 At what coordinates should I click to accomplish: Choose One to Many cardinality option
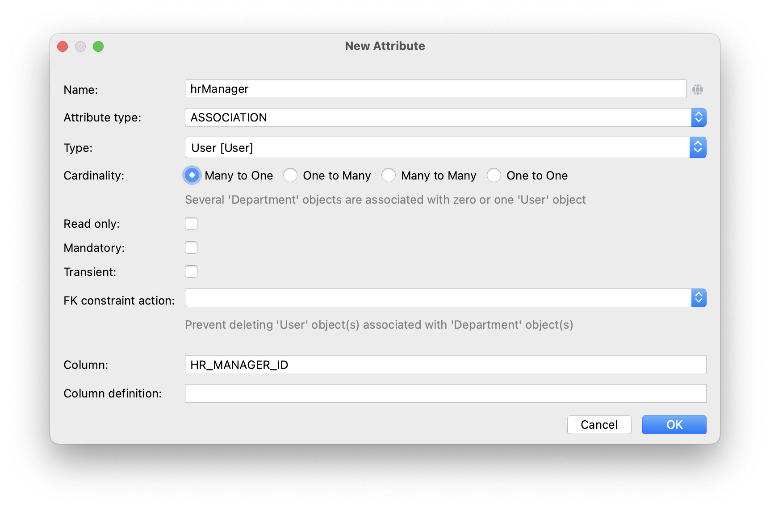click(x=290, y=176)
